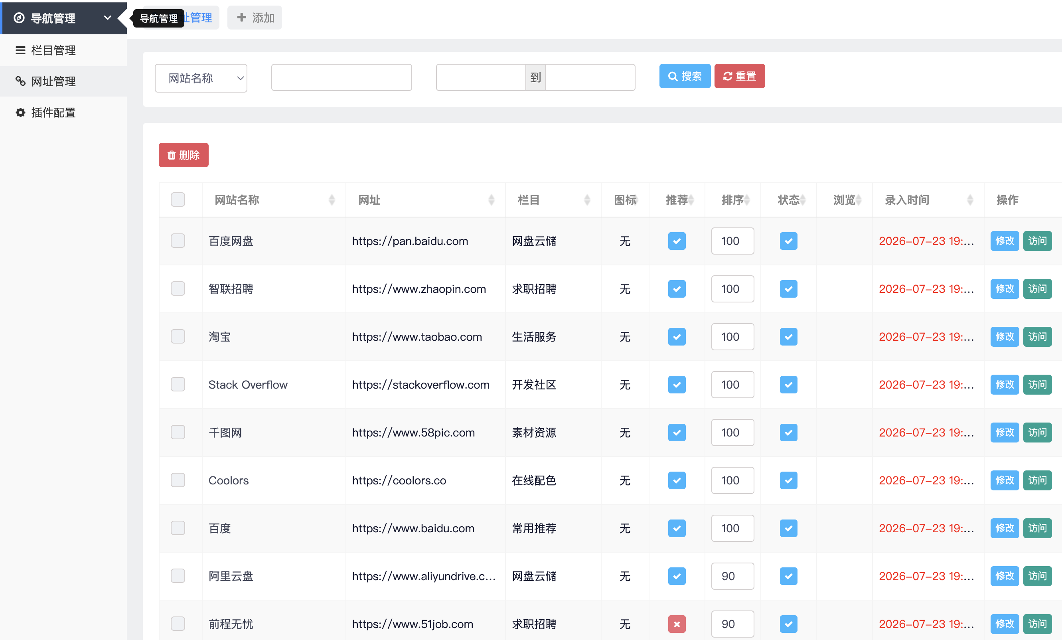The width and height of the screenshot is (1062, 640).
Task: Click the sort arrows in 网站名称 column header
Action: coord(332,200)
